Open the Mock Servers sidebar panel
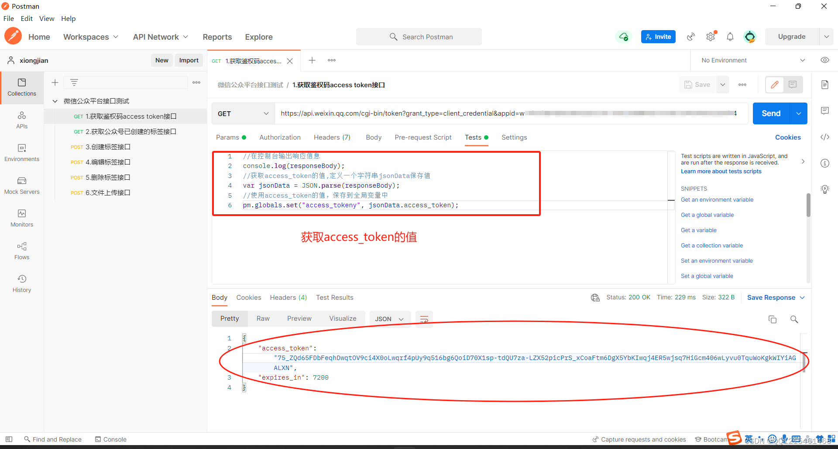The height and width of the screenshot is (449, 838). (x=22, y=186)
